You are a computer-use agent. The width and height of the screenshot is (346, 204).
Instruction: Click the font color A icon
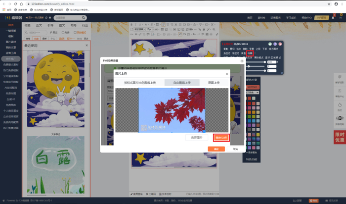[x=146, y=25]
